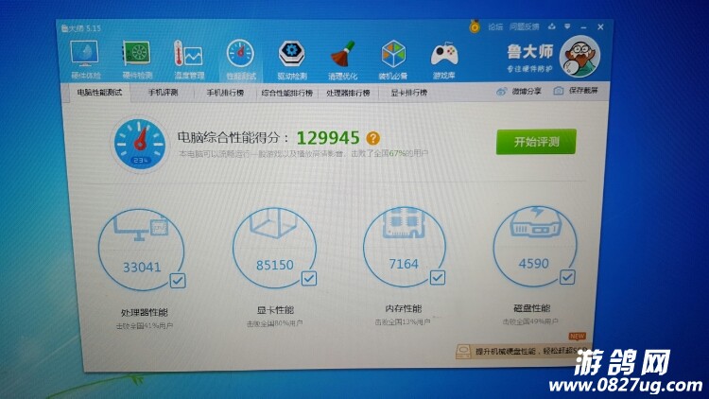Click the 击败全国13%用户 text under memory
The height and width of the screenshot is (399, 709).
coord(403,322)
